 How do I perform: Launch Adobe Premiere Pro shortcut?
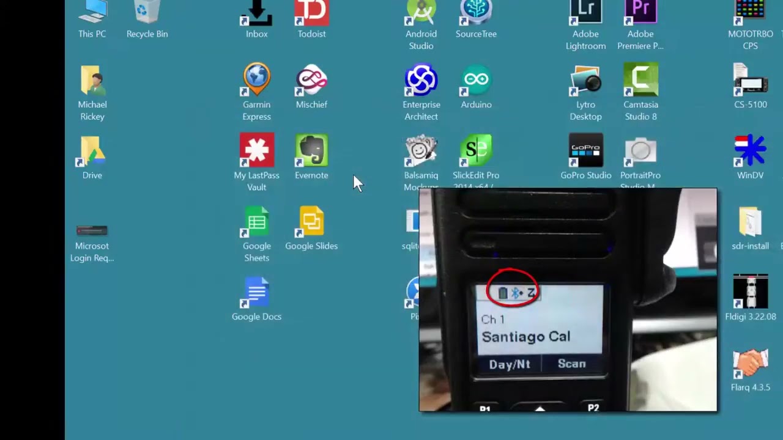click(x=640, y=26)
